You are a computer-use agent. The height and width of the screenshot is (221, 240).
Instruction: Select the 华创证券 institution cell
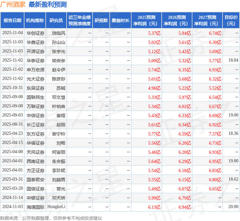[x=36, y=33]
